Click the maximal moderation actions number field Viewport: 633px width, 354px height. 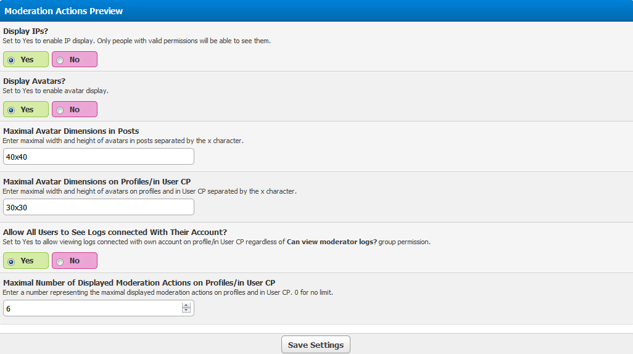(x=93, y=308)
